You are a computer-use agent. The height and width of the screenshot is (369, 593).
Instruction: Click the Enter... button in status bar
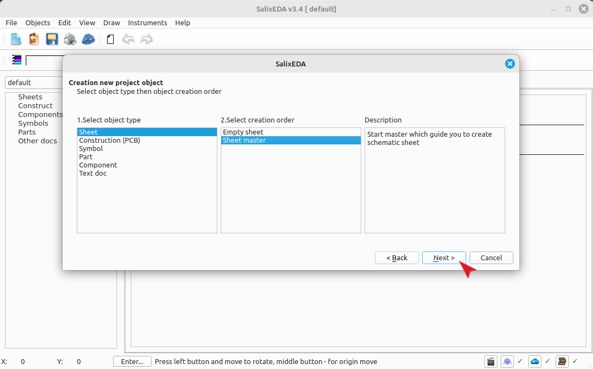[x=132, y=362]
